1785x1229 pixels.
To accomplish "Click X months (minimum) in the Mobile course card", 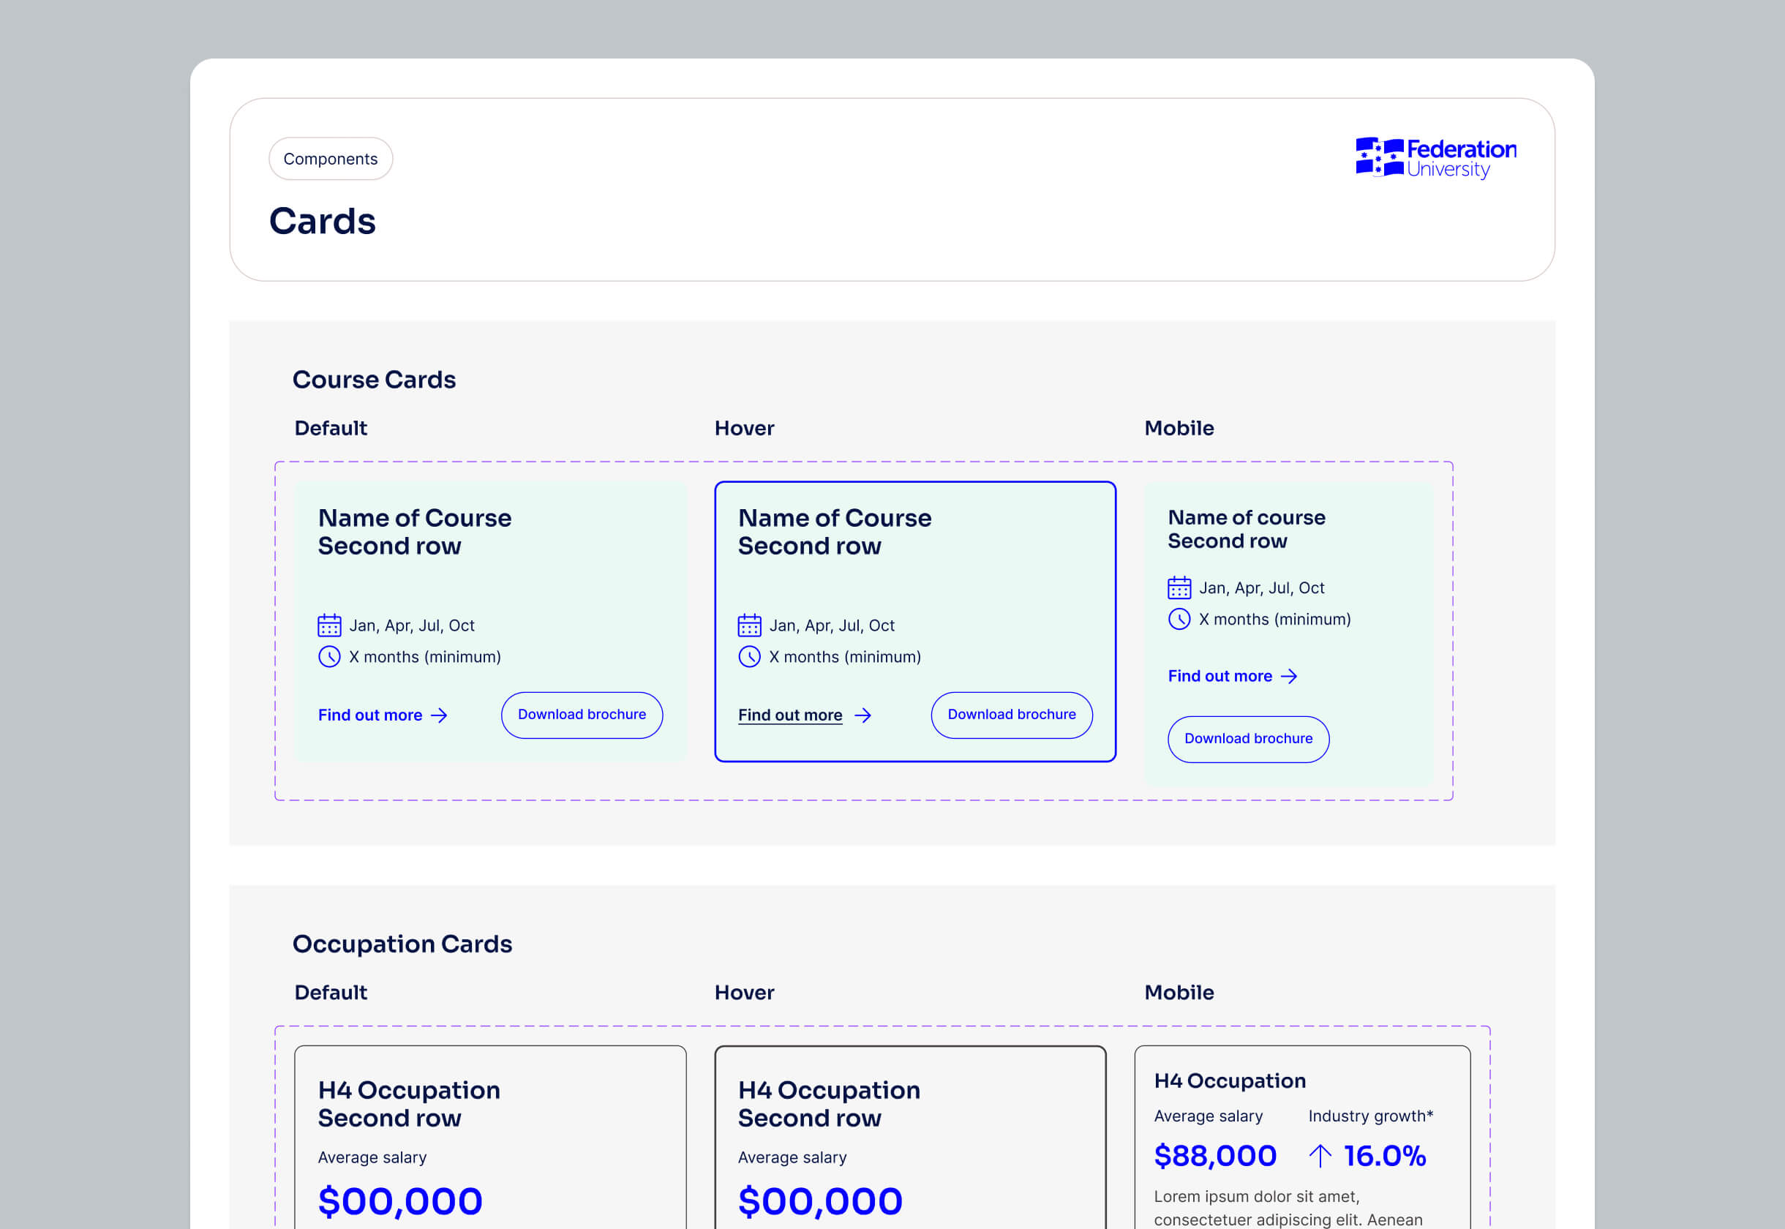I will pyautogui.click(x=1275, y=619).
